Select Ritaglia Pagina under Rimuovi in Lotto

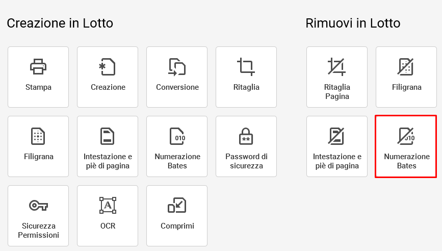point(337,77)
